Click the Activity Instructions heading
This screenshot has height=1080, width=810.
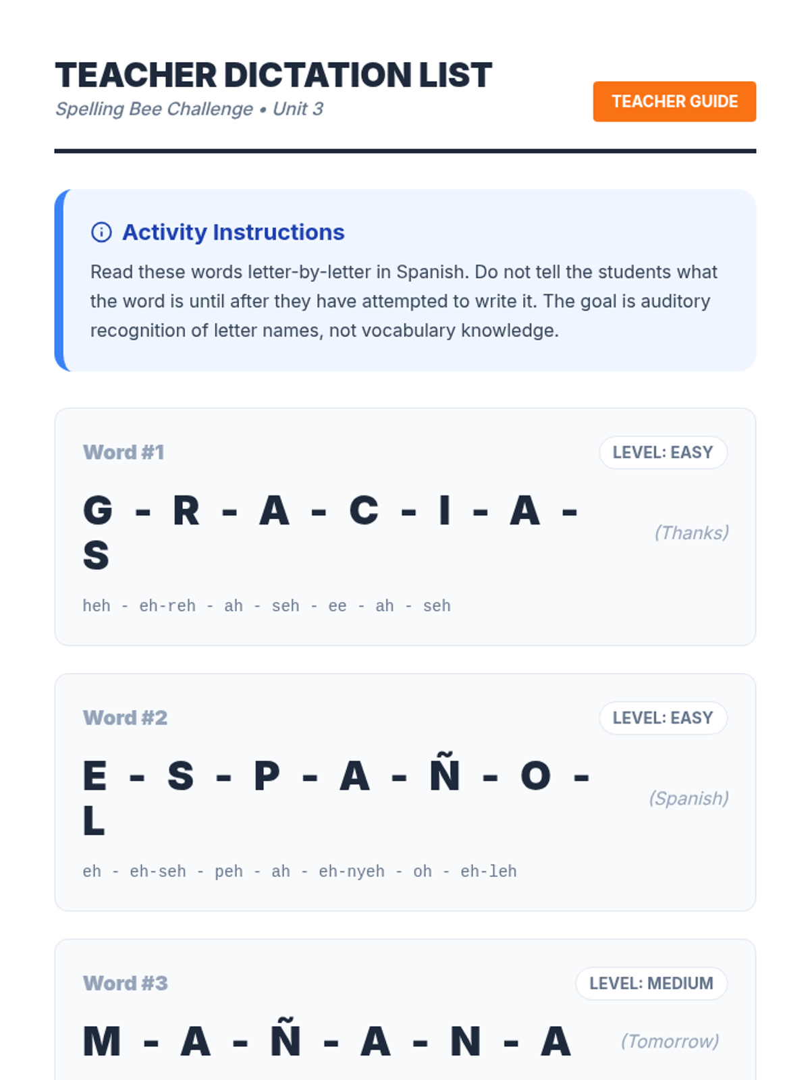(x=233, y=232)
